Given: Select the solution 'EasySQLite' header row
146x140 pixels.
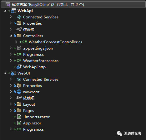Looking at the screenshot, I should click(x=73, y=5).
